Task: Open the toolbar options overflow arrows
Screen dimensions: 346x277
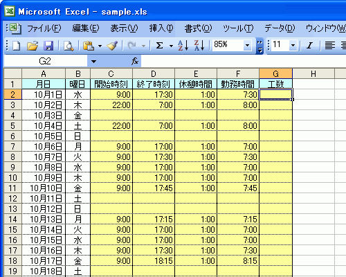Action: (259, 46)
